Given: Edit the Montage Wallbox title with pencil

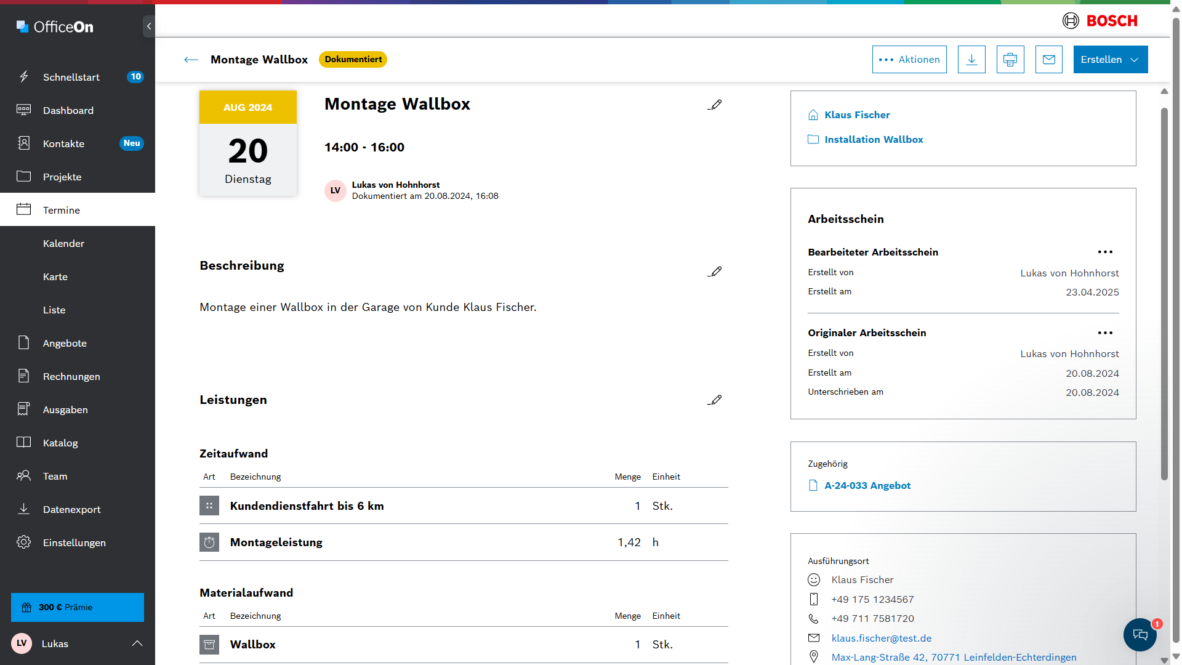Looking at the screenshot, I should (x=715, y=105).
